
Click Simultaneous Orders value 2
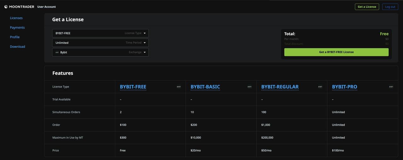(x=121, y=112)
